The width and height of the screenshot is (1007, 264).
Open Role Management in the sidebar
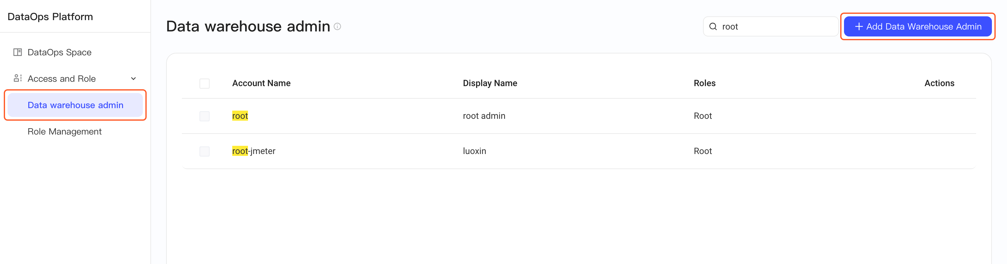click(65, 132)
